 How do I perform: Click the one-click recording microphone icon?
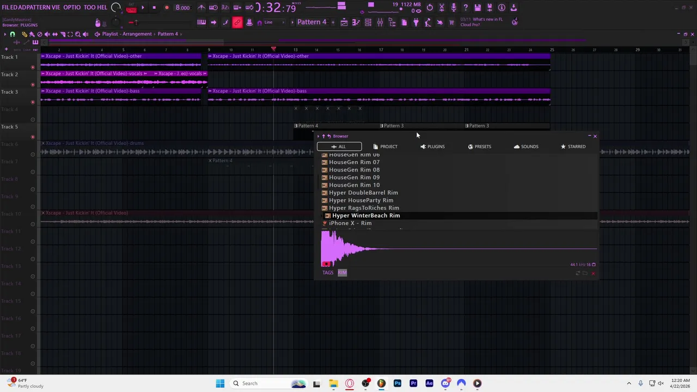point(454,8)
